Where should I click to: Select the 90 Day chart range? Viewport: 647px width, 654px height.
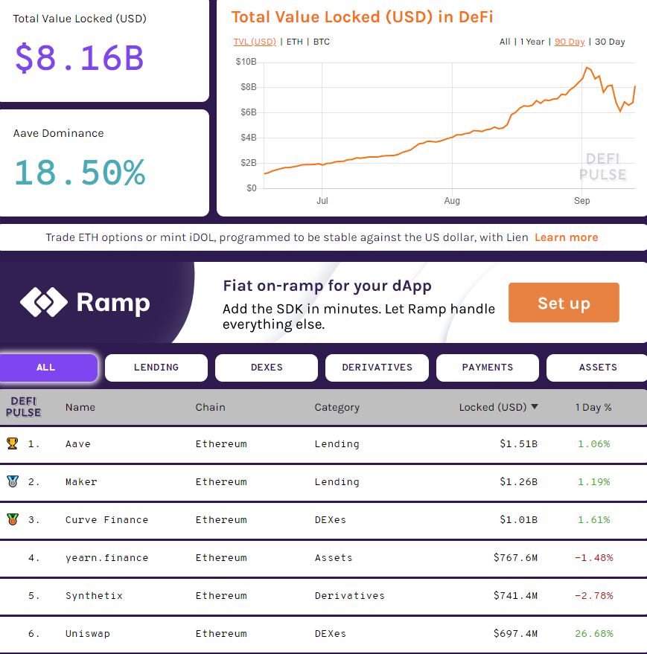[570, 42]
